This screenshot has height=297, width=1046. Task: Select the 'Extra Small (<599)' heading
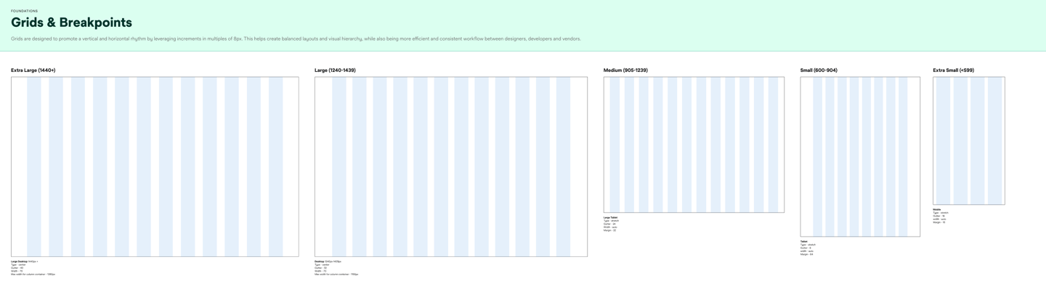[x=954, y=70]
